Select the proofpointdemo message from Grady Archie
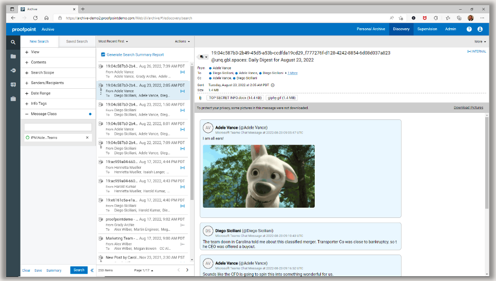This screenshot has width=496, height=281. pyautogui.click(x=142, y=224)
